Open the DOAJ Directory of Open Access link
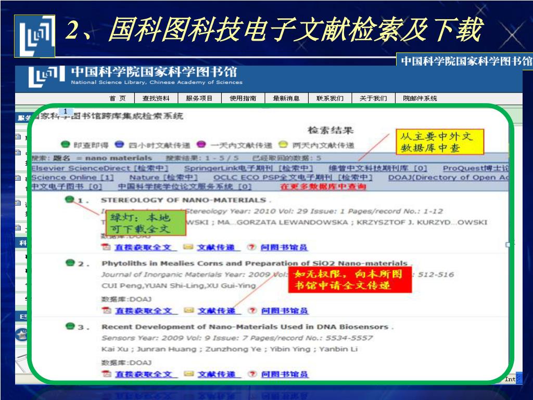The width and height of the screenshot is (533, 400). (x=448, y=177)
